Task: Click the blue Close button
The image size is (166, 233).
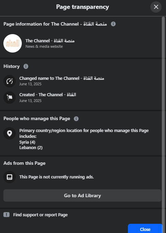Action: click(145, 229)
